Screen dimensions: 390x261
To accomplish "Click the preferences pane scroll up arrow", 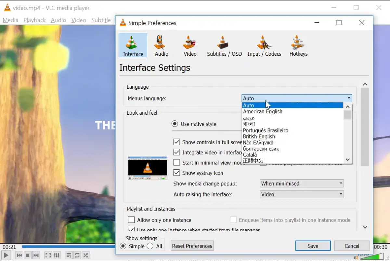I will (x=365, y=84).
